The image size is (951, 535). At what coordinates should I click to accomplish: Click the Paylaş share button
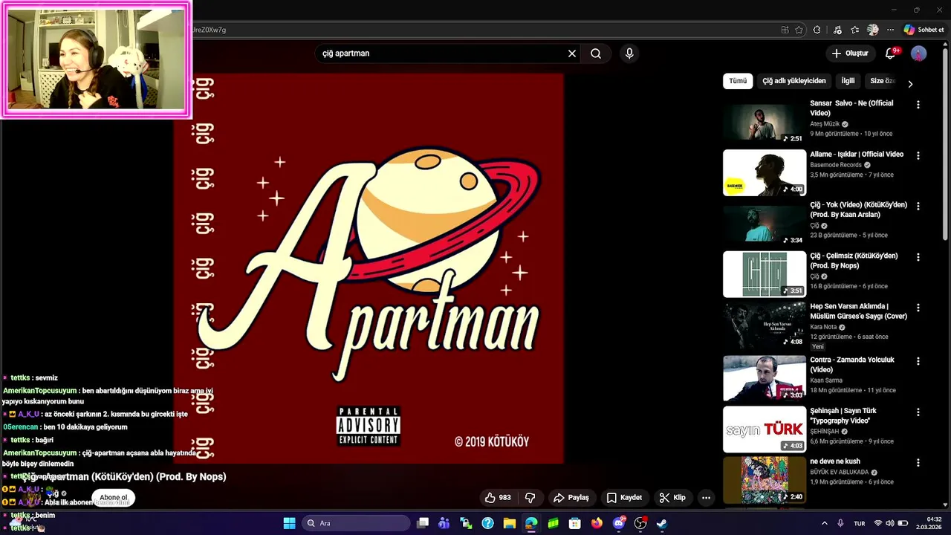(571, 498)
